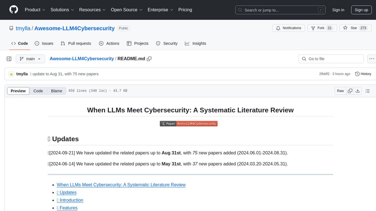
Task: Copy the raw file contents
Action: (x=350, y=91)
